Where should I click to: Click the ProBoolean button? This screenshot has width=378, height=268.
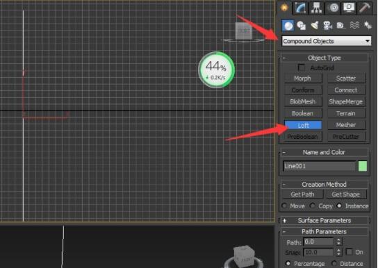(x=302, y=137)
